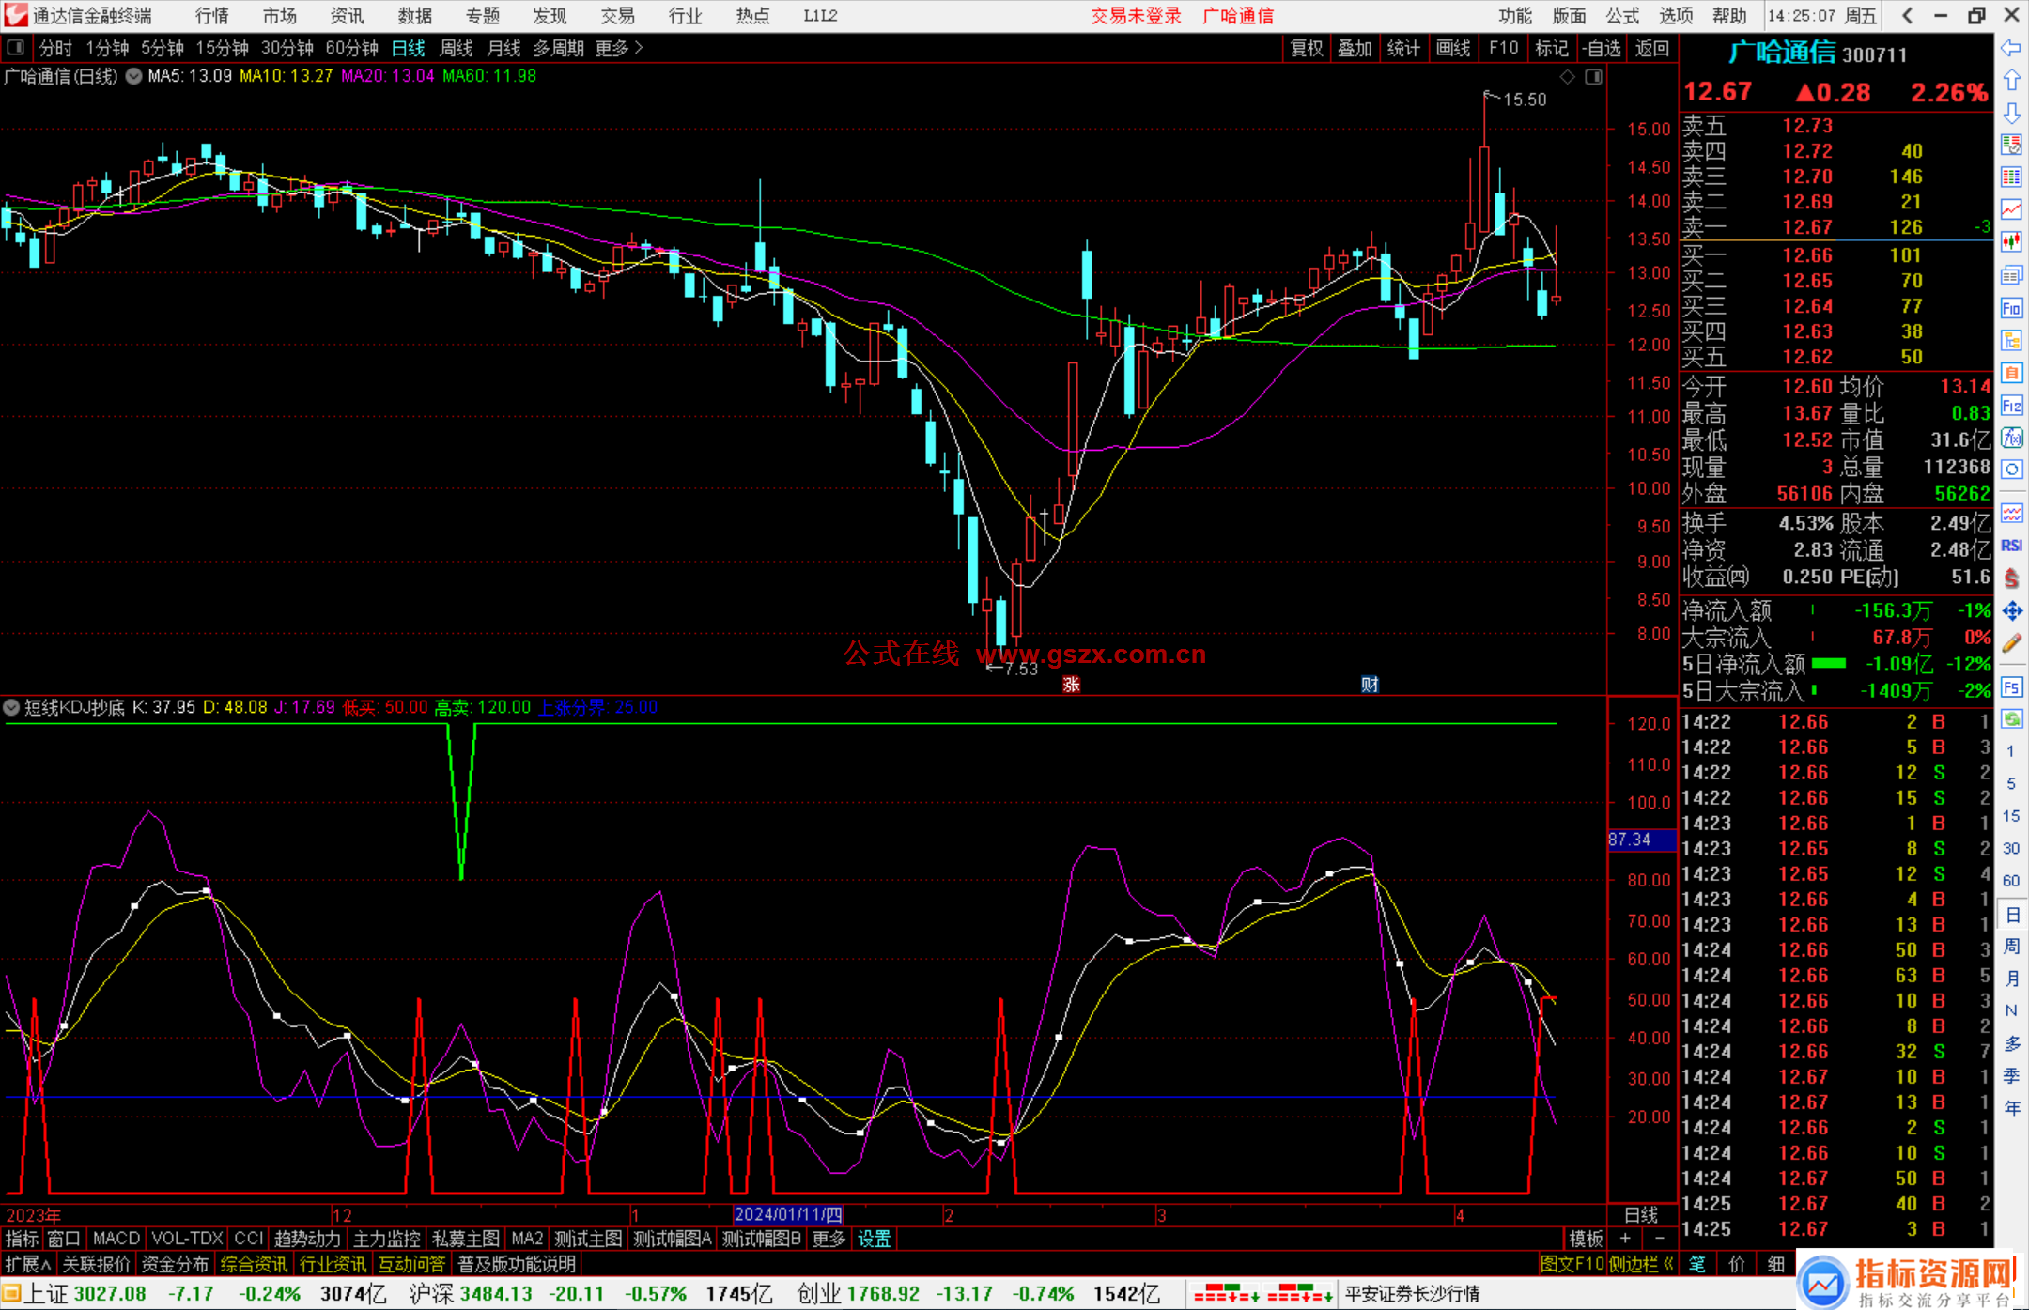
Task: Switch to 60分钟 period tab
Action: tap(351, 48)
